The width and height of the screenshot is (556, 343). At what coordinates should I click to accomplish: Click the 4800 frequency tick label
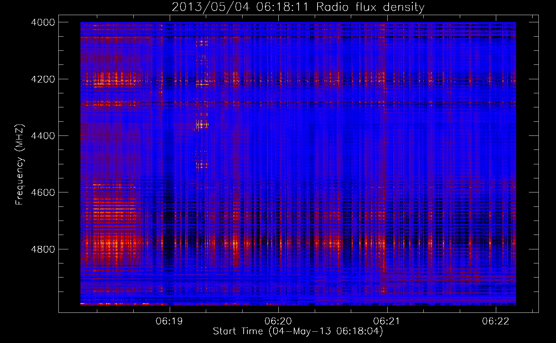coord(43,249)
